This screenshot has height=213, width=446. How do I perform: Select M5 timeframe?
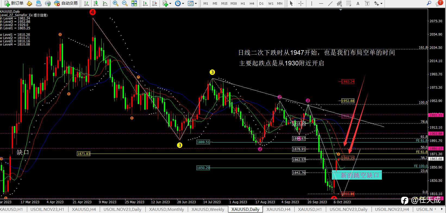[215, 4]
